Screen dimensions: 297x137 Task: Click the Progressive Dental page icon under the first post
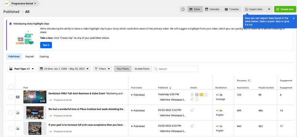[x=50, y=100]
